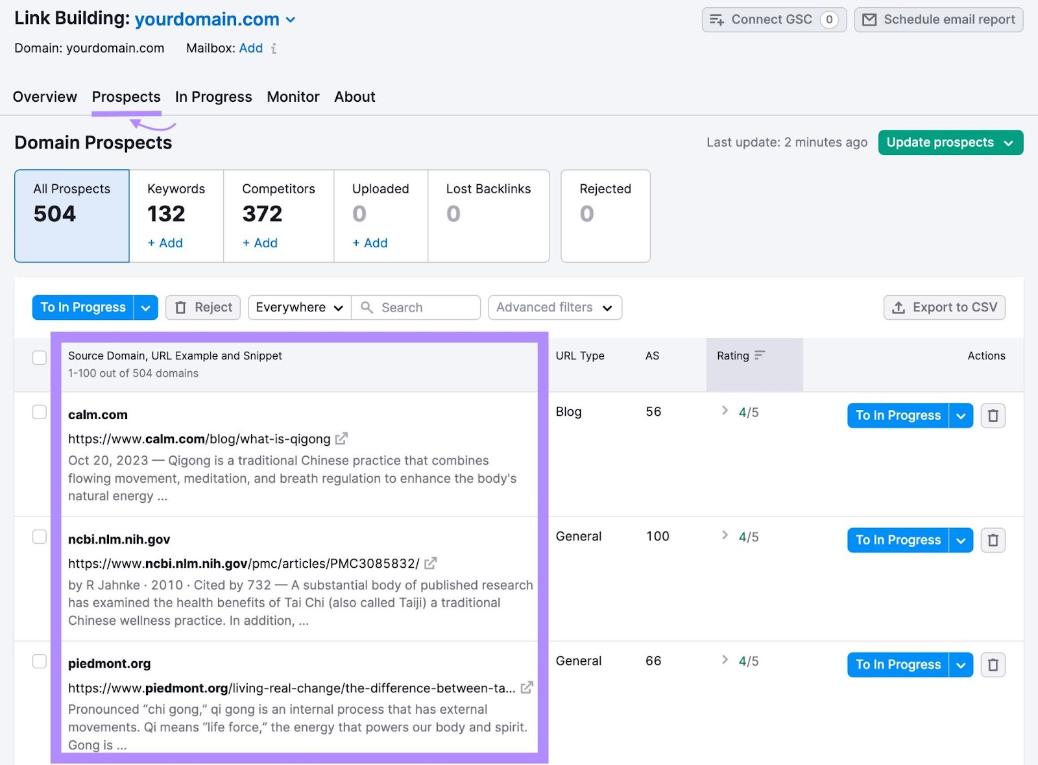Viewport: 1038px width, 765px height.
Task: Select the Competitors 372 card
Action: tap(279, 216)
